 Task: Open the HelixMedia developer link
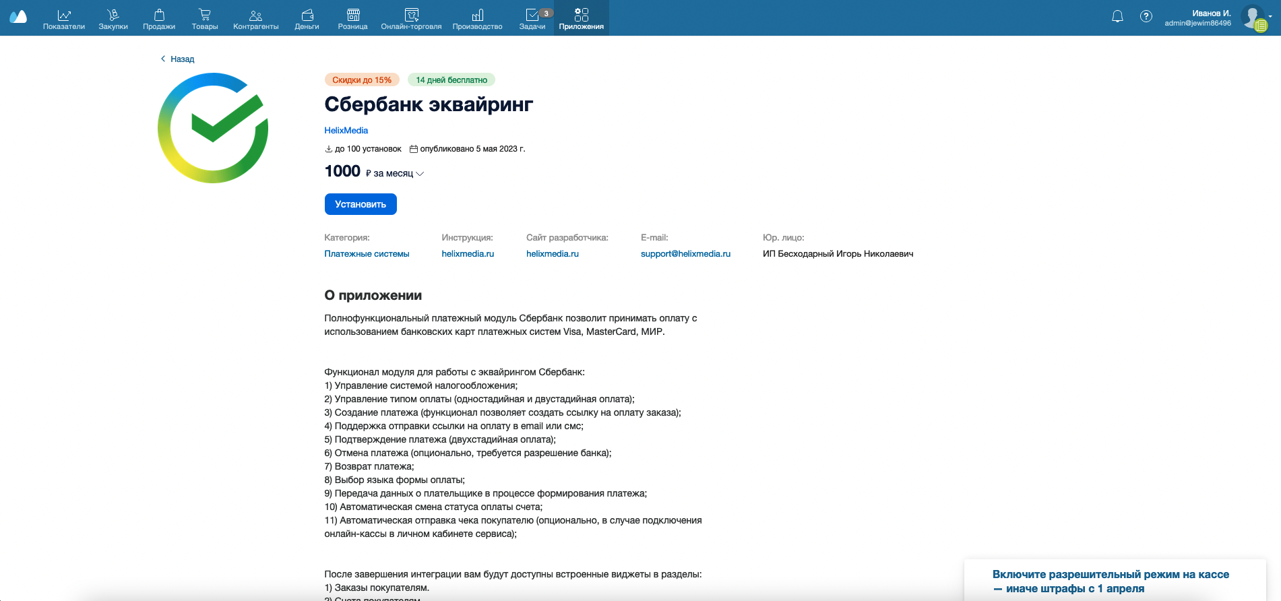(x=346, y=131)
